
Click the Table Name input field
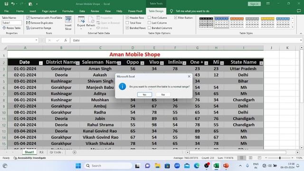(x=12, y=23)
